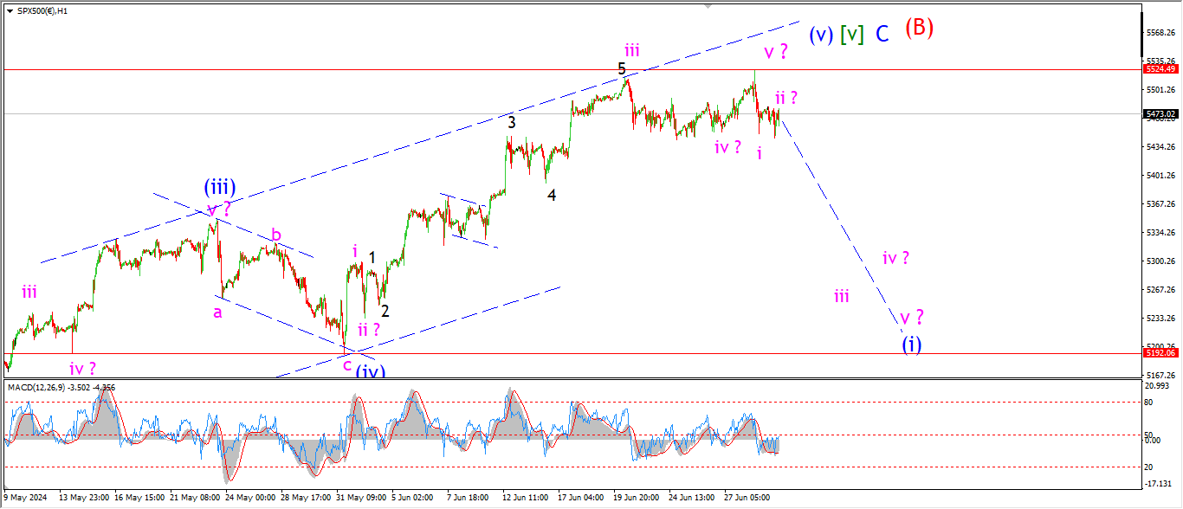Viewport: 1183px width, 509px height.
Task: Click the 5568.26 price axis value
Action: click(x=1160, y=33)
